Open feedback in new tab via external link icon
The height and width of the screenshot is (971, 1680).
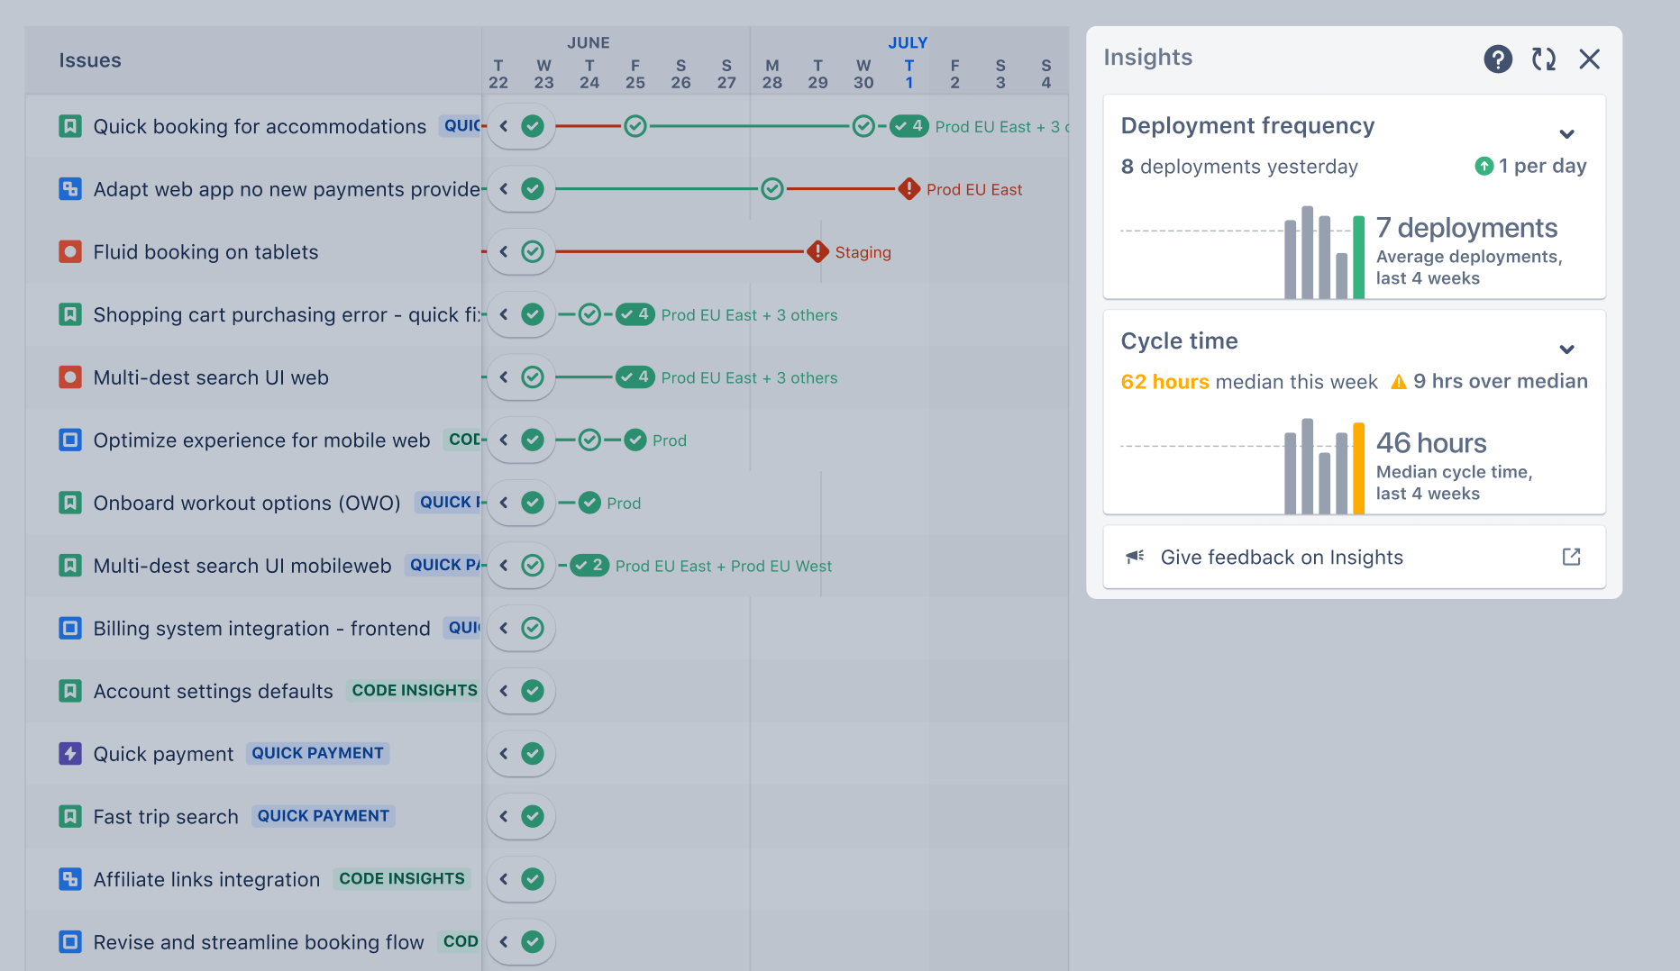(1571, 557)
